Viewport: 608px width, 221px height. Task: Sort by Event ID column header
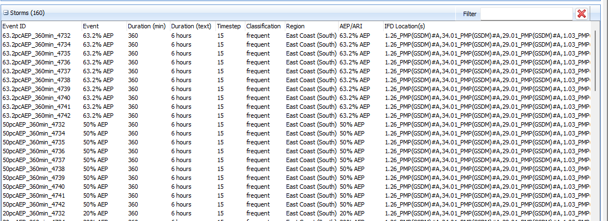(x=42, y=26)
